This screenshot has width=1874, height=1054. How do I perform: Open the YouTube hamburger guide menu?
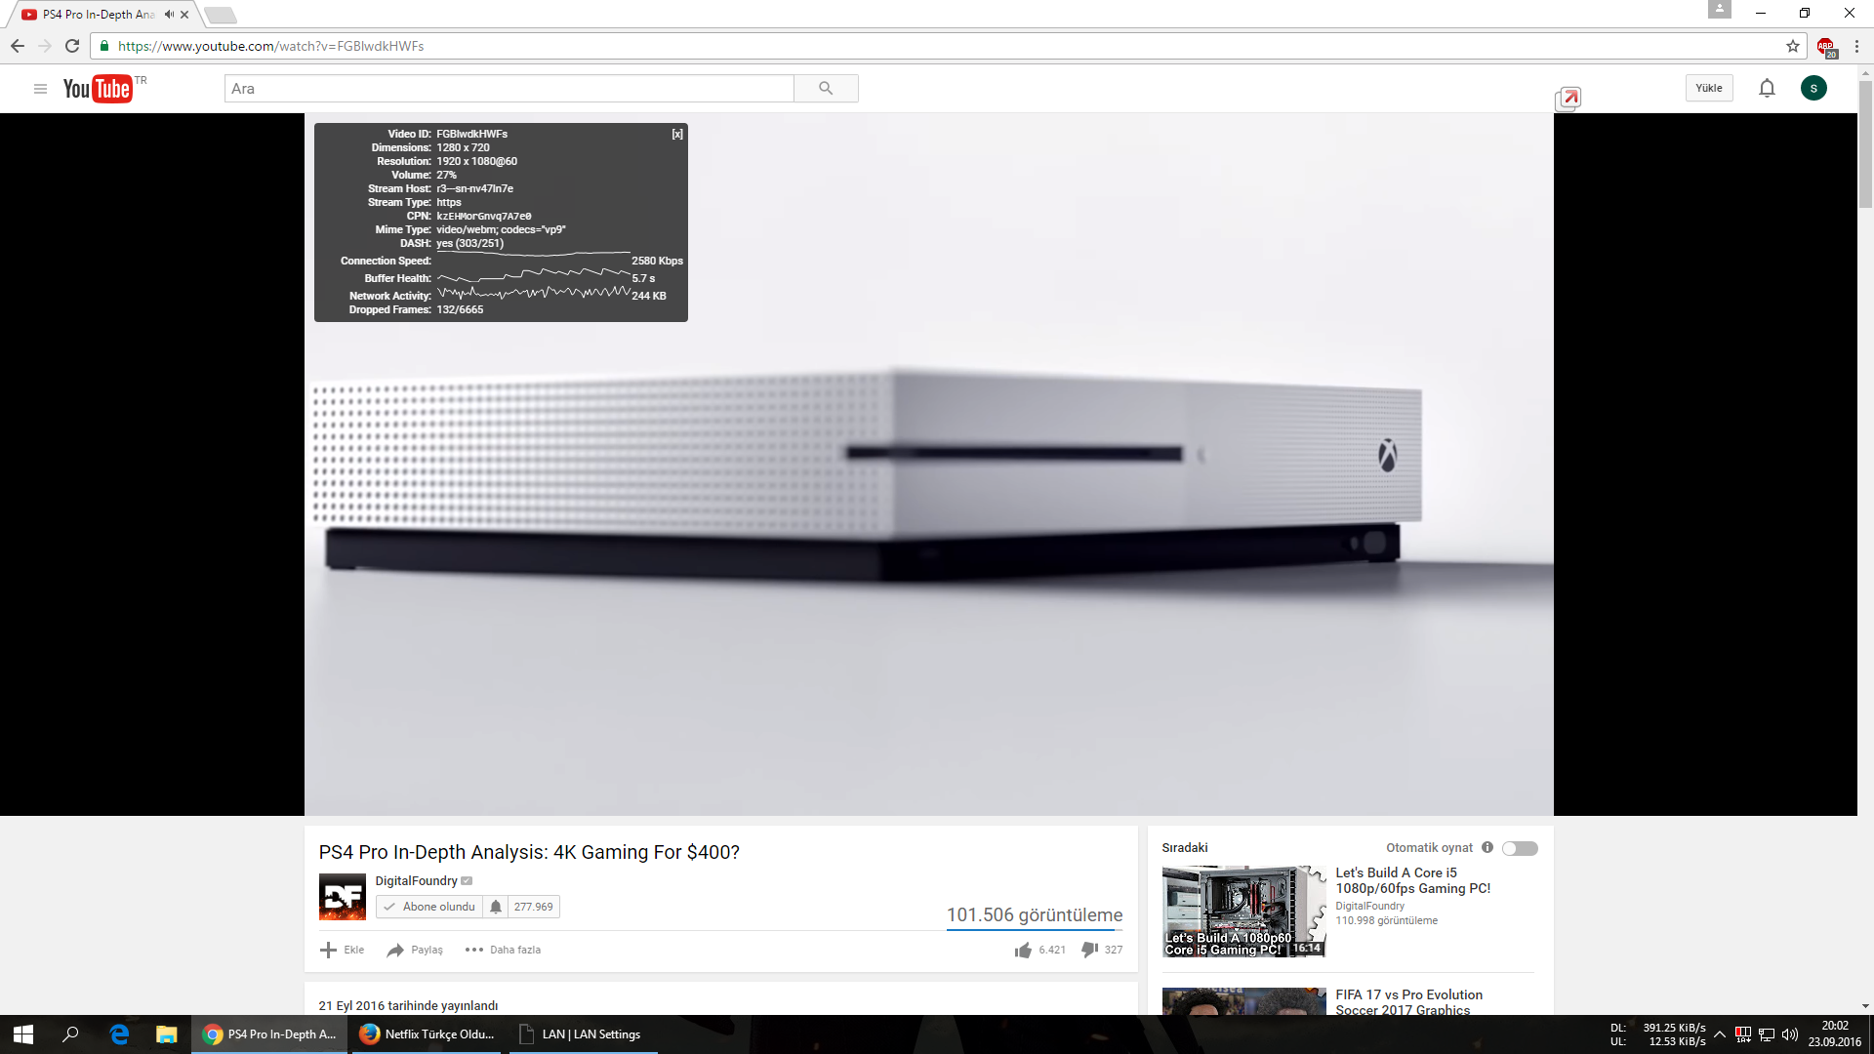(x=40, y=89)
